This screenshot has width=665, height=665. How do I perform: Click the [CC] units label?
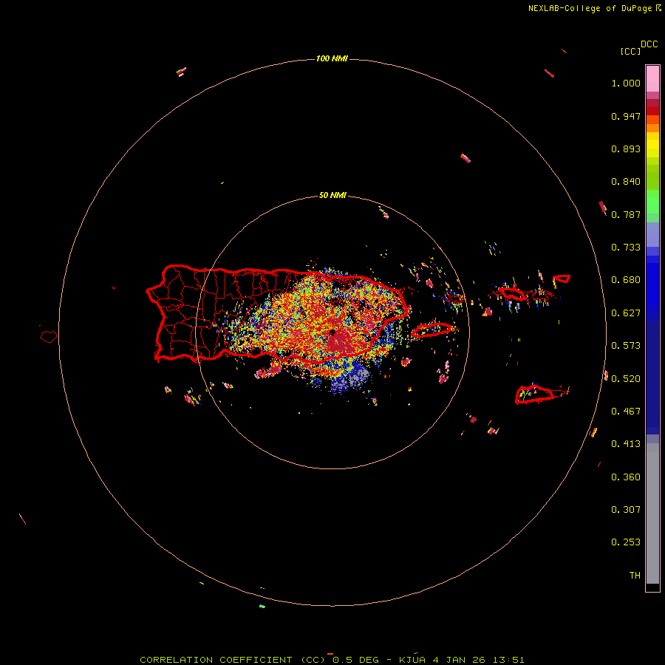[x=630, y=51]
